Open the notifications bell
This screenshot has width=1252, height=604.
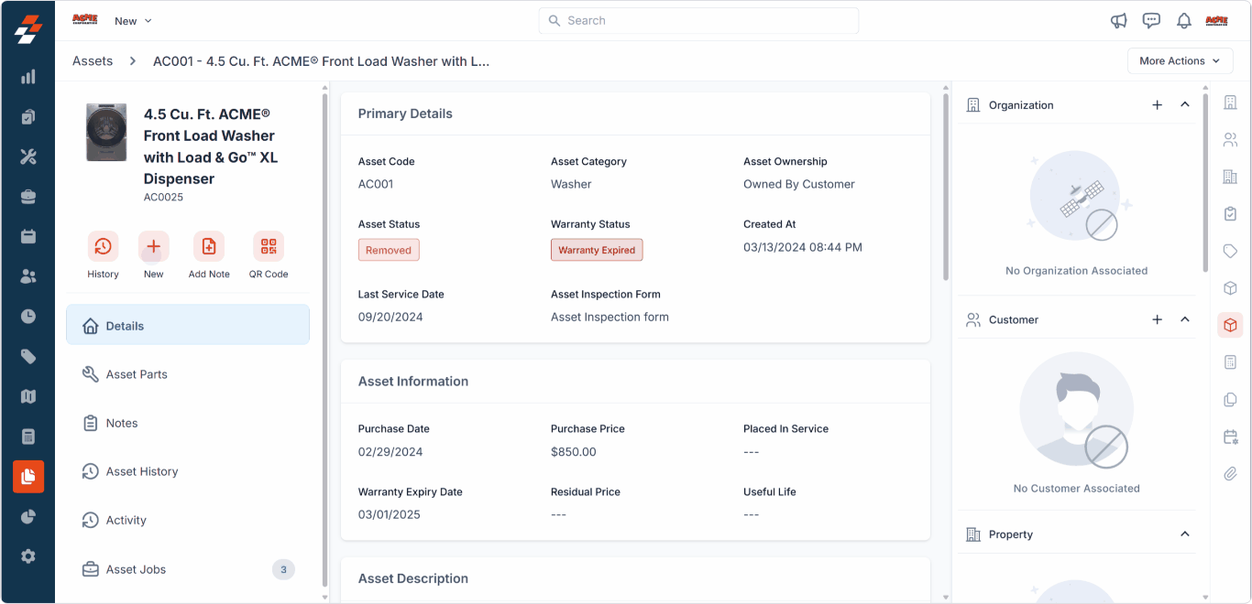1184,21
